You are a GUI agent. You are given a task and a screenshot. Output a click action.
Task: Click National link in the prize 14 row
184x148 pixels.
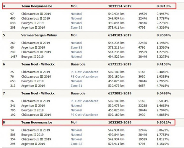coord(76,130)
